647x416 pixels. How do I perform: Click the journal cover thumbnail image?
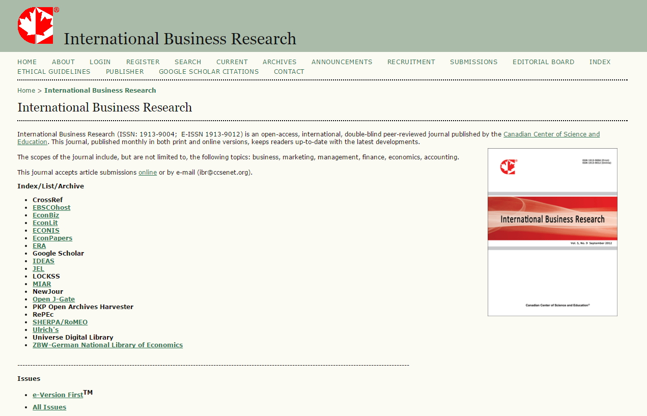552,232
